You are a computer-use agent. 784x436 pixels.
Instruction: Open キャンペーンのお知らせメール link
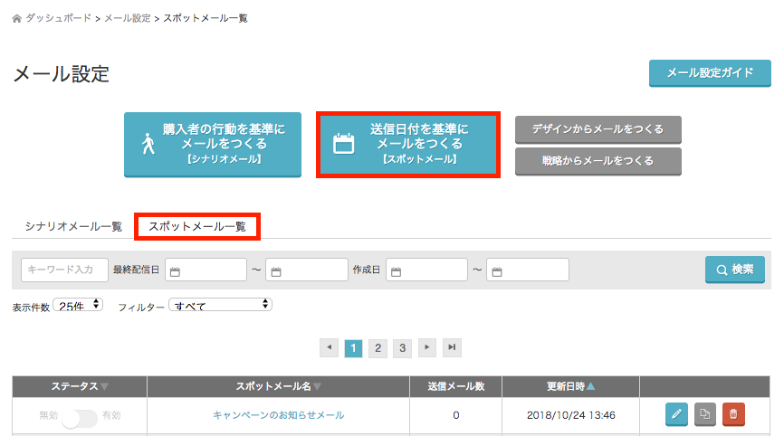pos(278,415)
